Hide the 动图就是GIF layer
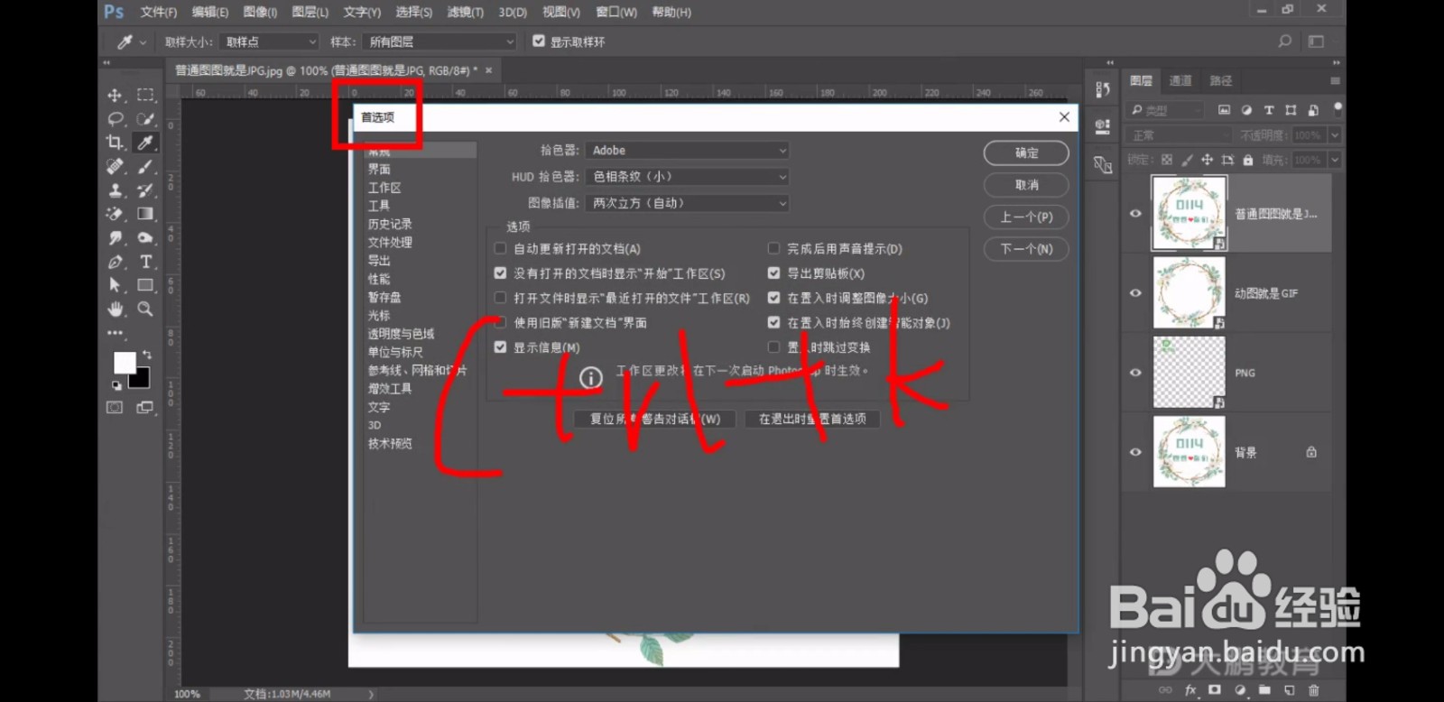The image size is (1444, 702). 1135,293
